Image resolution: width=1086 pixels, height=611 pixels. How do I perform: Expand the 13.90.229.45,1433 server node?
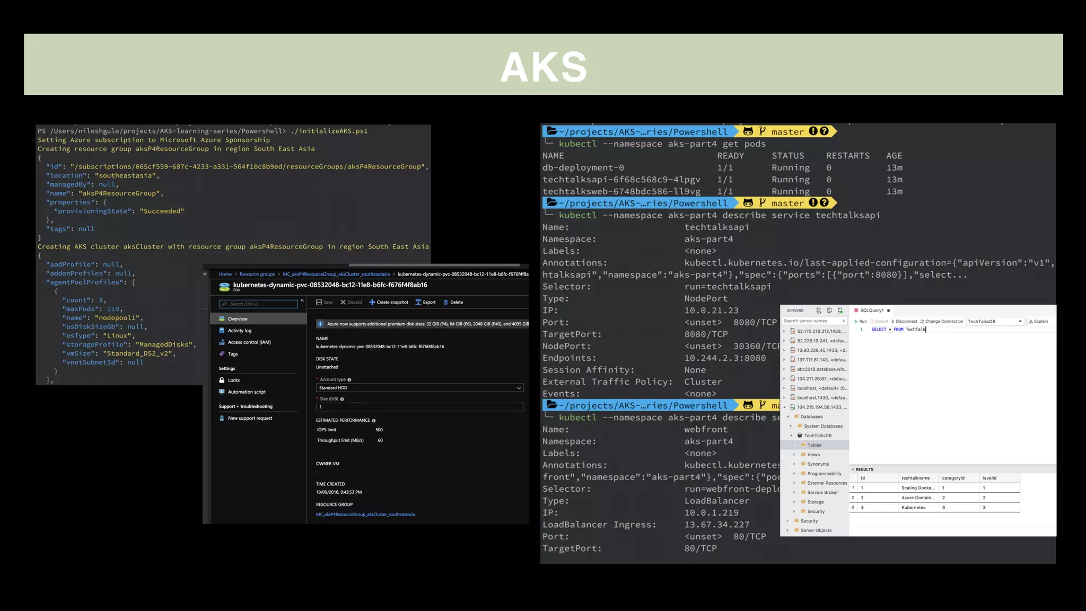tap(784, 350)
